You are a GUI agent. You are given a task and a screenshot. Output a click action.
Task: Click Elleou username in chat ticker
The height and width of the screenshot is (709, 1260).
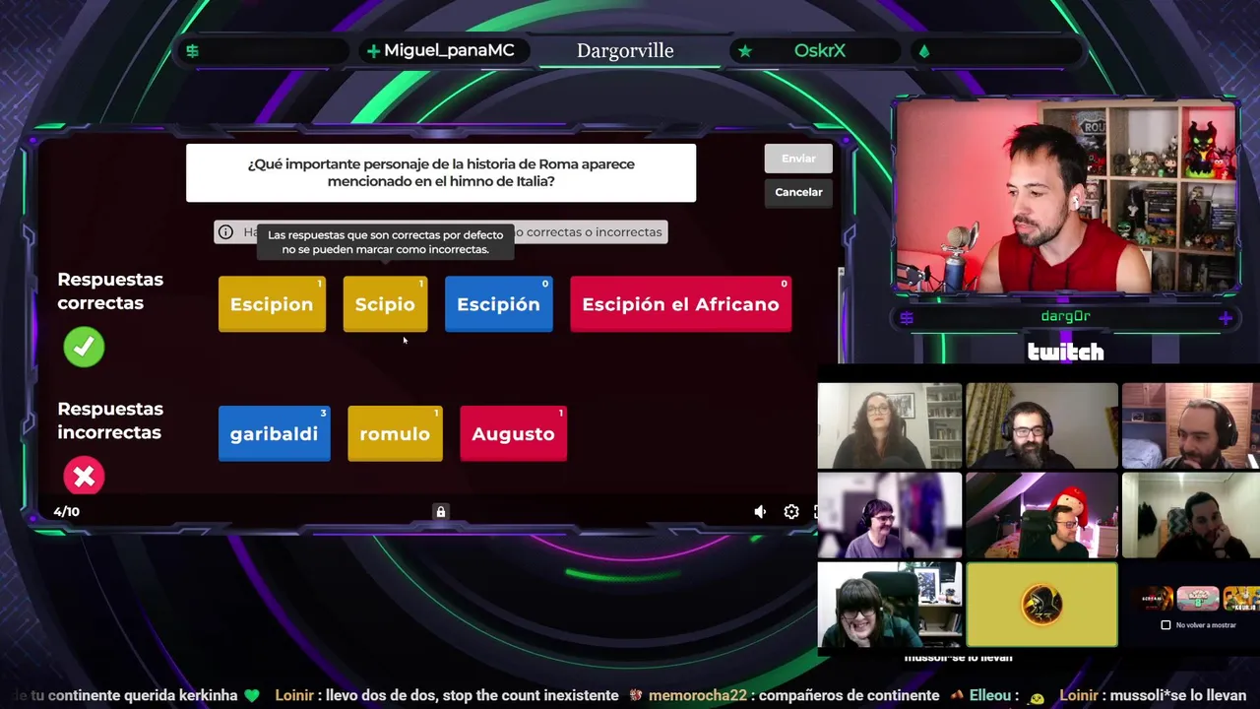989,695
